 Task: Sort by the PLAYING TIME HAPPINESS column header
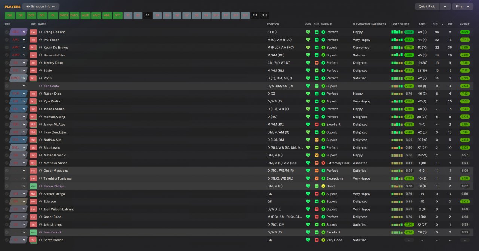pyautogui.click(x=369, y=24)
